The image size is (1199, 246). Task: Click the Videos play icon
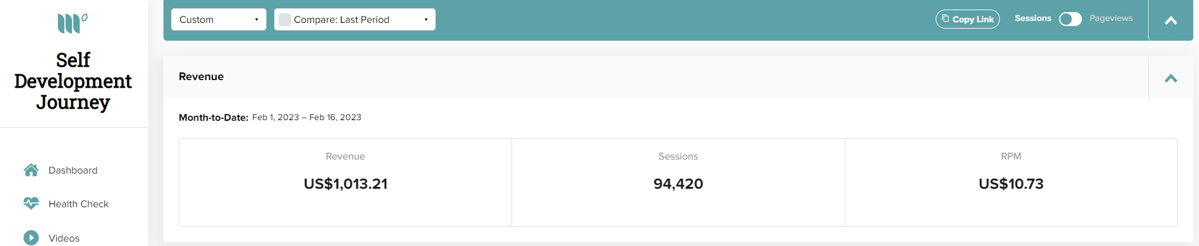[x=31, y=238]
